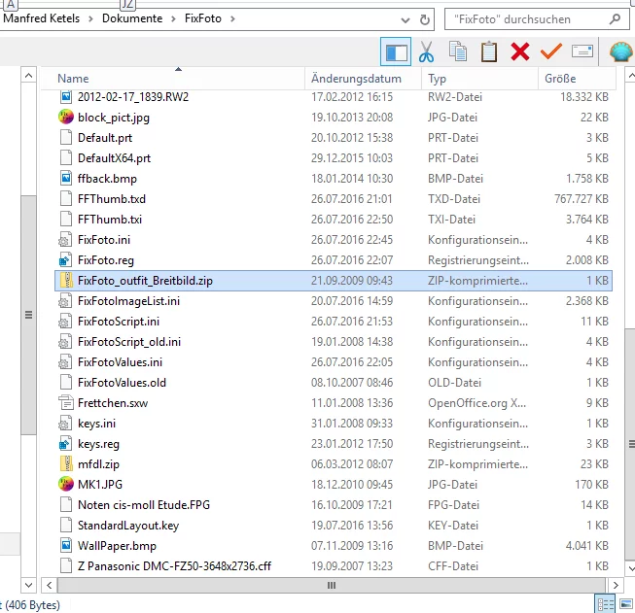Click the magnifier search icon
The height and width of the screenshot is (613, 635).
coord(615,18)
